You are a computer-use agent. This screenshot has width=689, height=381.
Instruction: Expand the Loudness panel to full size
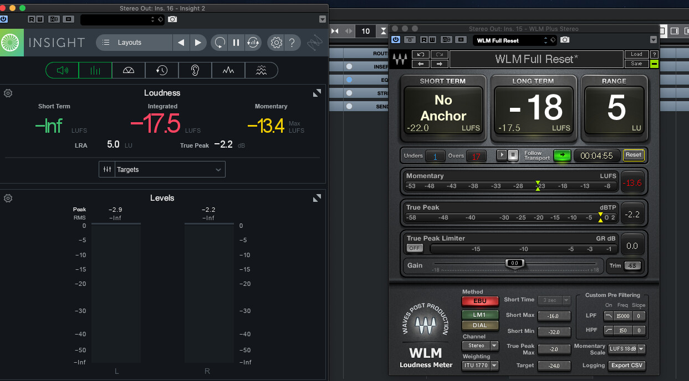tap(317, 93)
